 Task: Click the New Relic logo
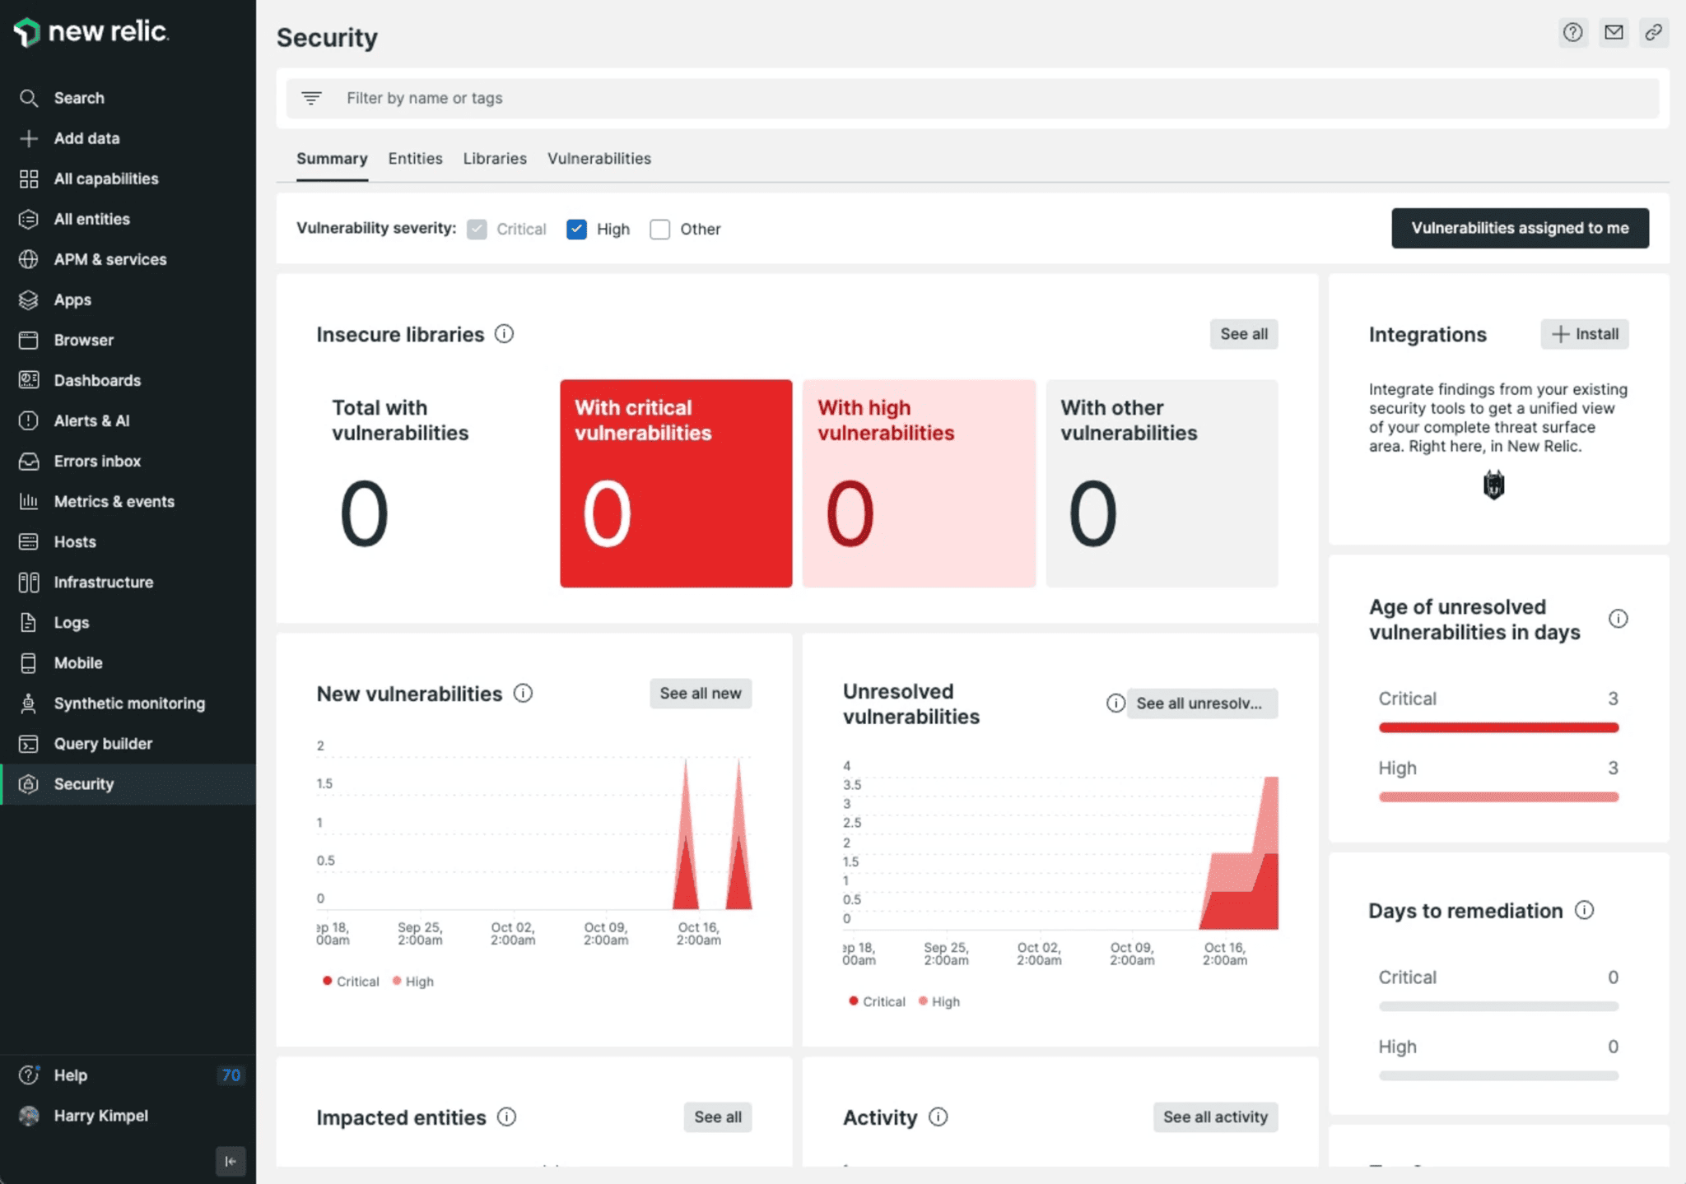coord(91,31)
